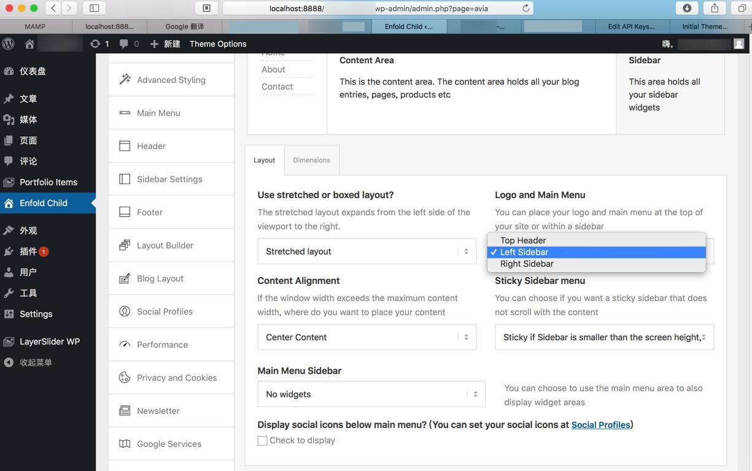The height and width of the screenshot is (471, 752).
Task: Open the Advanced Styling options section
Action: 171,80
